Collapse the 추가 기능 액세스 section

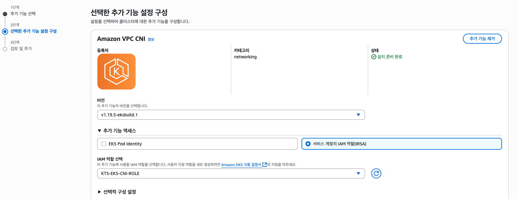117,131
